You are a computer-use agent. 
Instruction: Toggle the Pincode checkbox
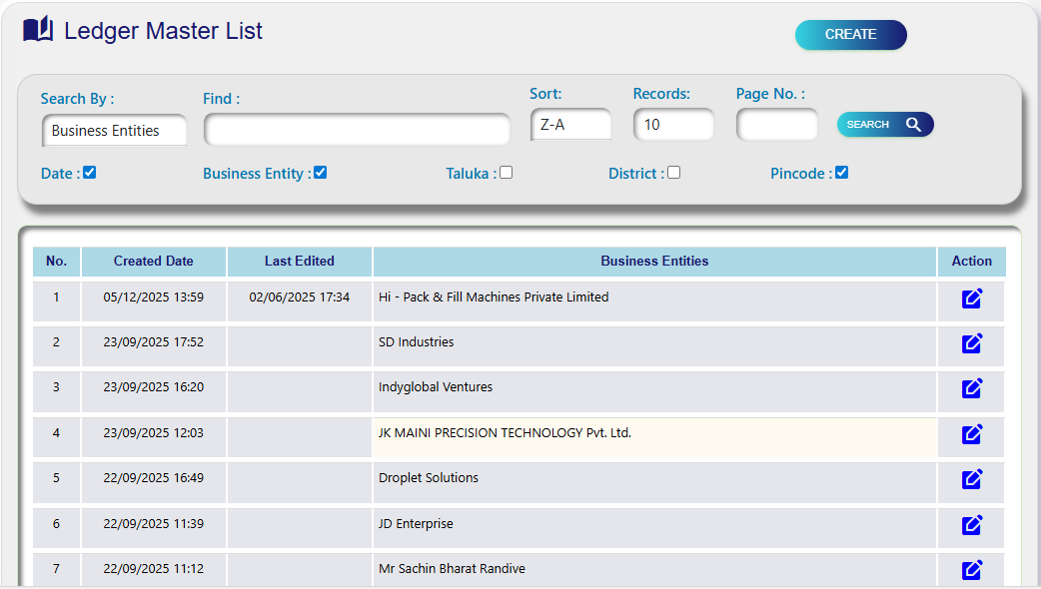(841, 173)
